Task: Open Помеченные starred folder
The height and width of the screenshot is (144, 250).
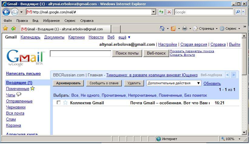Action: (x=18, y=89)
